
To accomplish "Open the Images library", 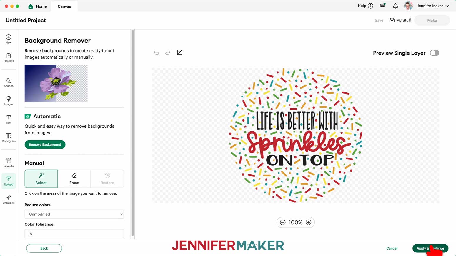I will coord(9,101).
